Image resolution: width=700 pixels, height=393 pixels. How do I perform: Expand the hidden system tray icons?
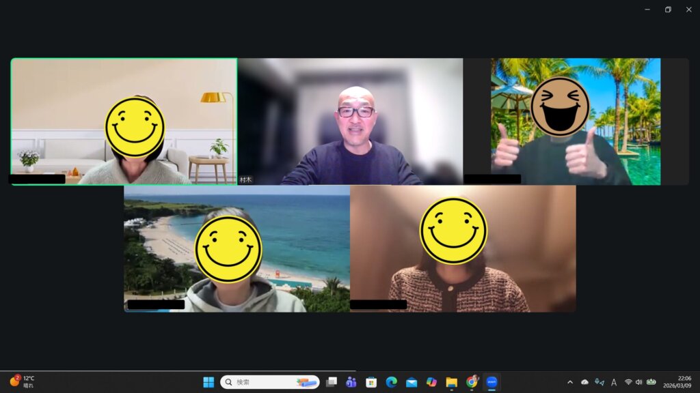[570, 382]
